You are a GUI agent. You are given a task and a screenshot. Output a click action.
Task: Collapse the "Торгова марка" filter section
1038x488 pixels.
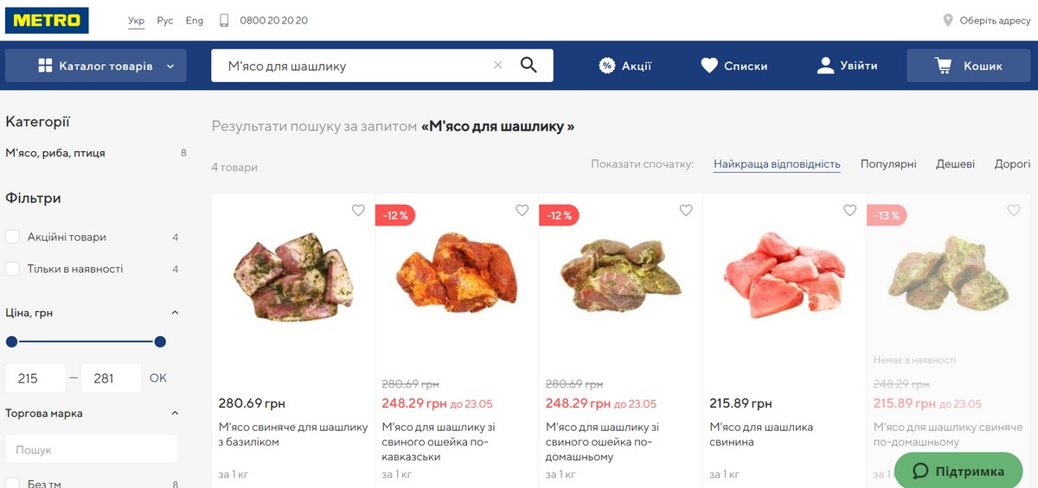click(175, 413)
